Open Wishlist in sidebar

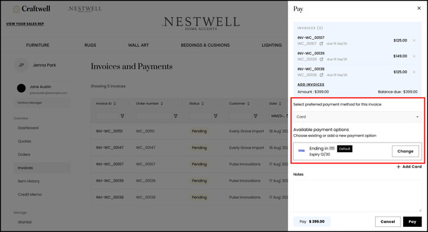[x=25, y=222]
